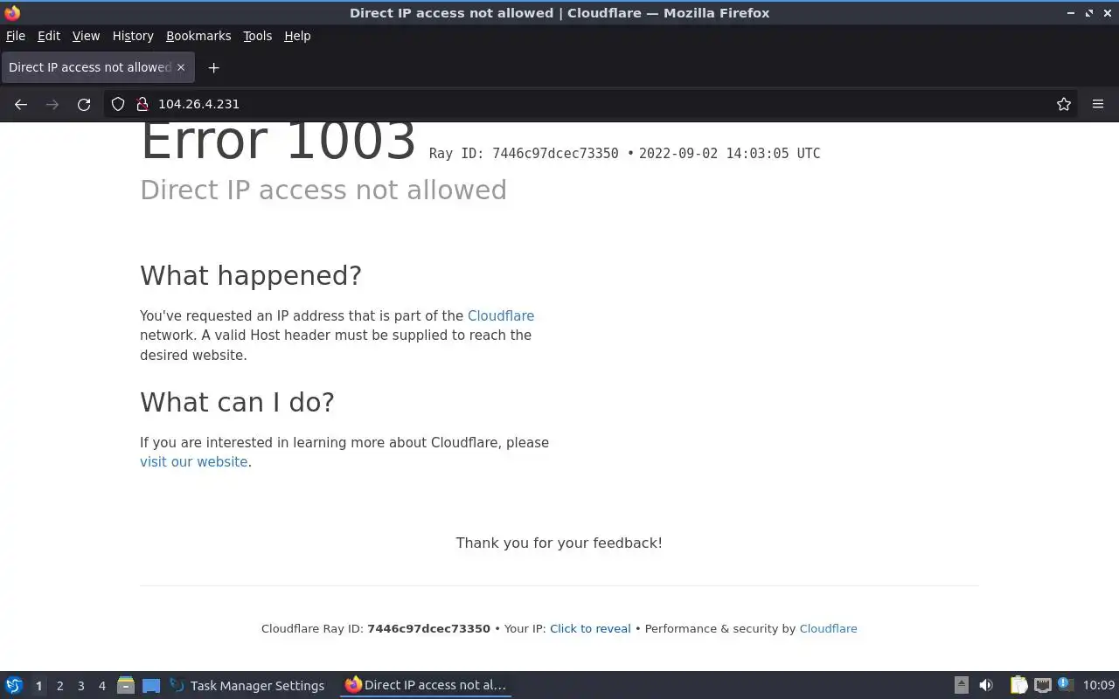The height and width of the screenshot is (699, 1119).
Task: Open the Firefox hamburger application menu
Action: (x=1098, y=104)
